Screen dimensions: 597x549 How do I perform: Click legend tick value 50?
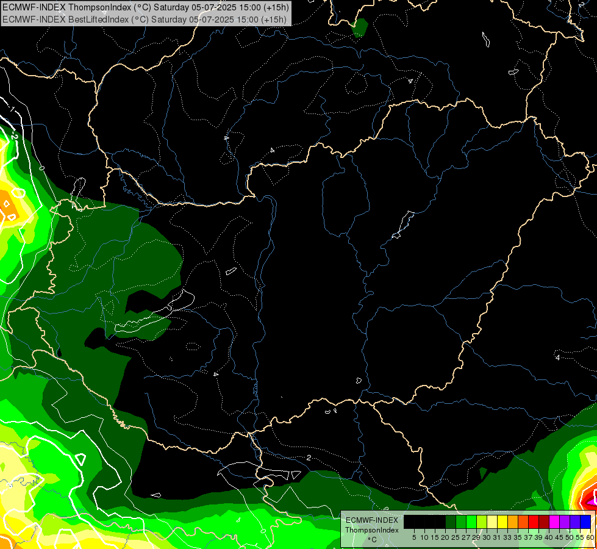[570, 537]
